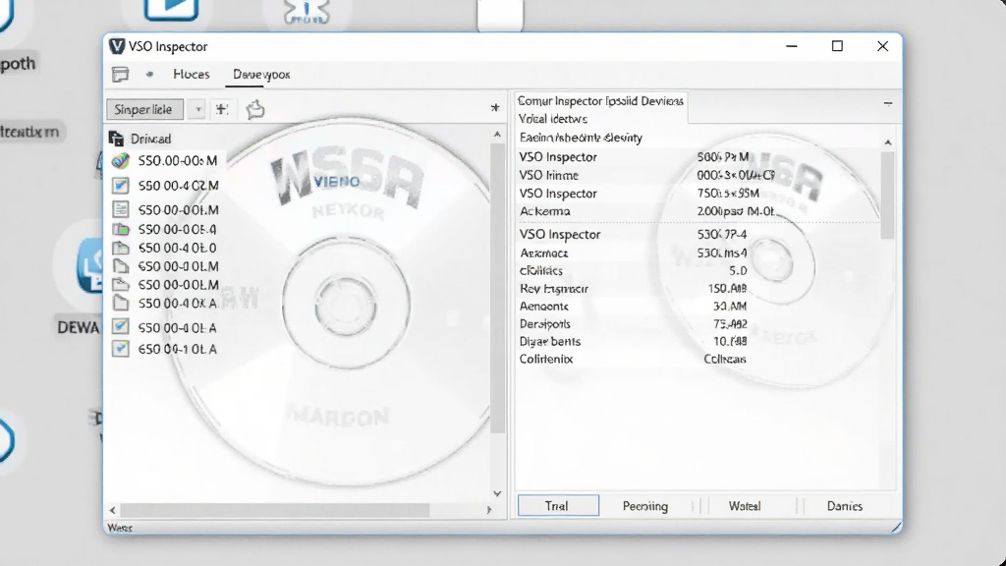Toggle checkbox for SS0 00-4 0L A
The height and width of the screenshot is (566, 1006).
(x=120, y=326)
